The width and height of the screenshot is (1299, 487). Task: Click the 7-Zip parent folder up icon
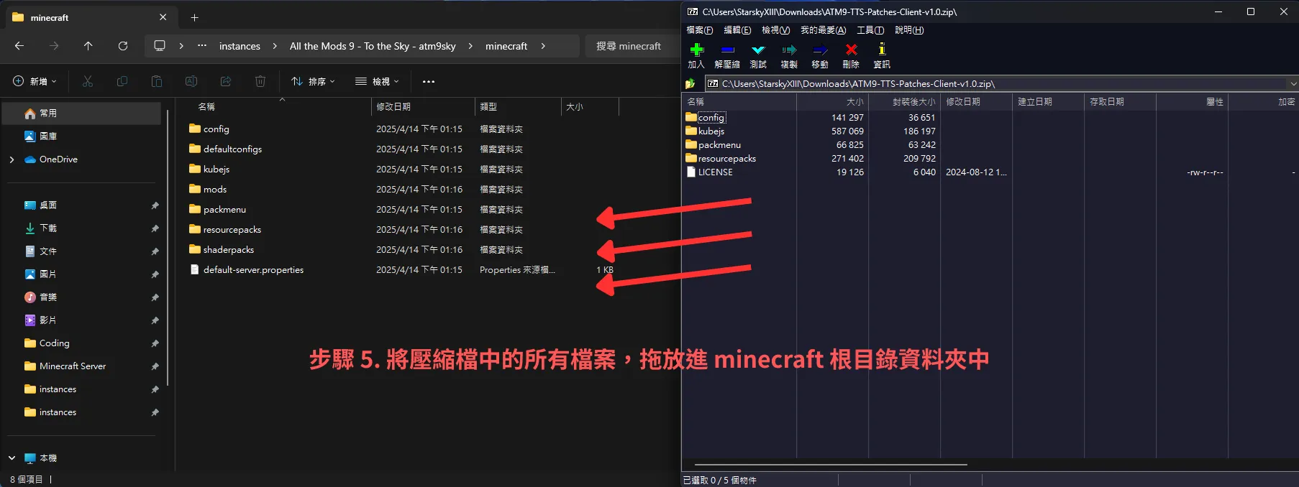coord(690,84)
